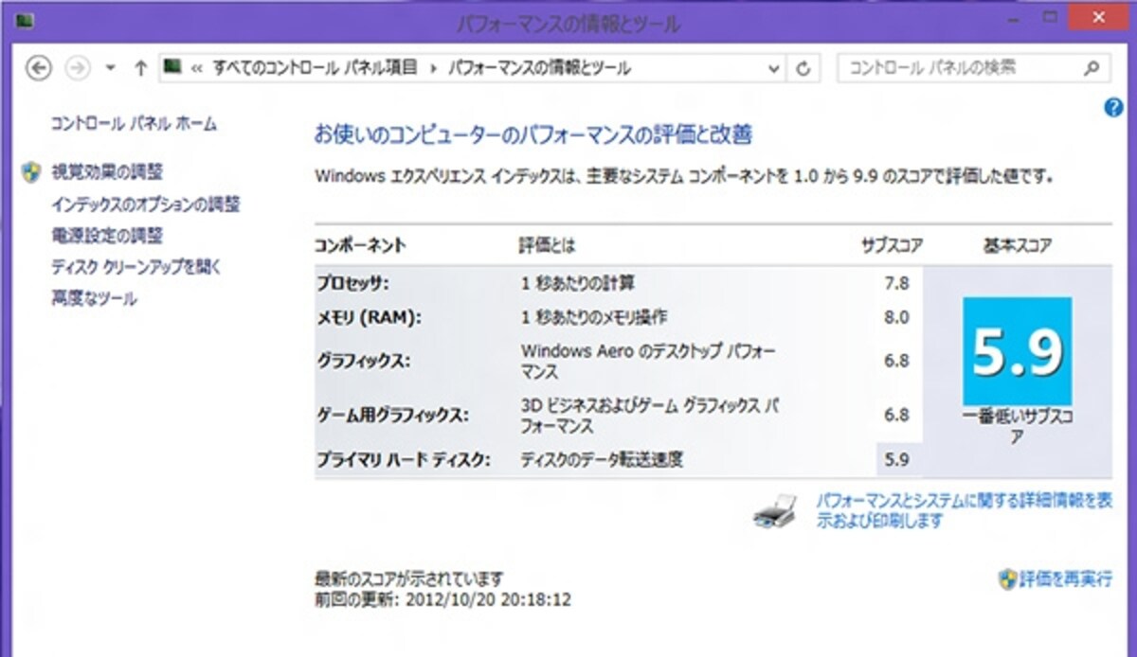Viewport: 1137px width, 657px height.
Task: Click the shield icon beside 評価を再実行
Action: pyautogui.click(x=1007, y=578)
